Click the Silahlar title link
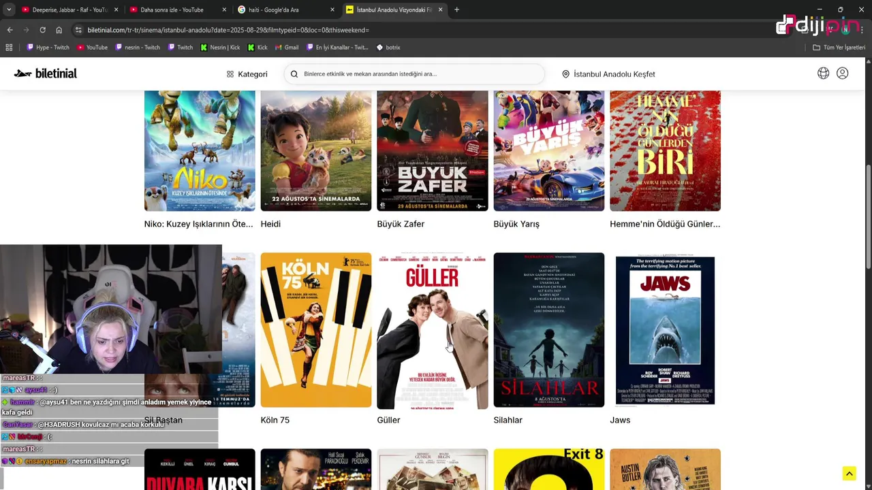Viewport: 872px width, 490px height. coord(508,420)
